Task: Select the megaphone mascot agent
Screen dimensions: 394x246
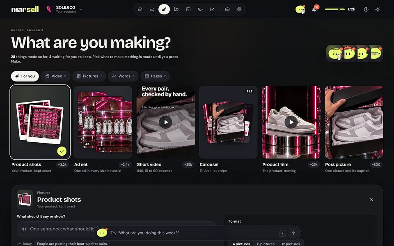Action: pyautogui.click(x=335, y=53)
